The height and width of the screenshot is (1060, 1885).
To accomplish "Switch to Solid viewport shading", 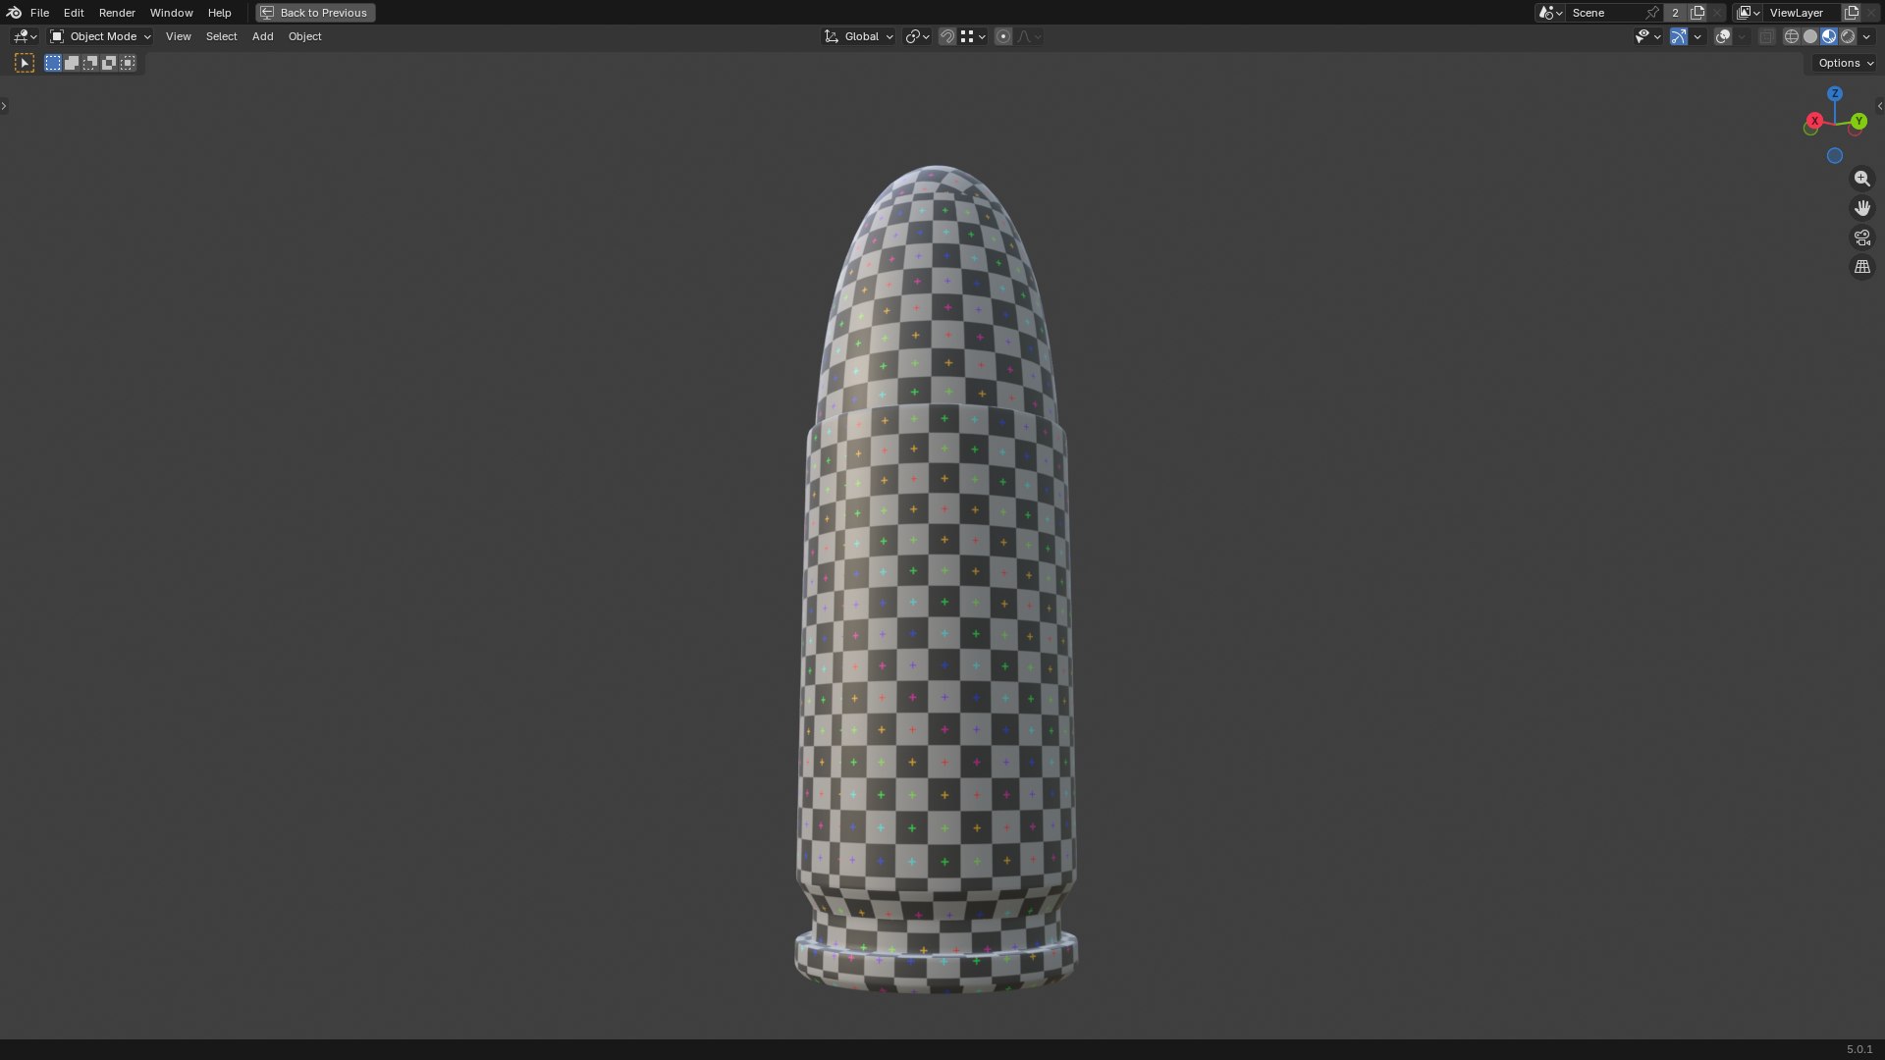I will point(1810,36).
